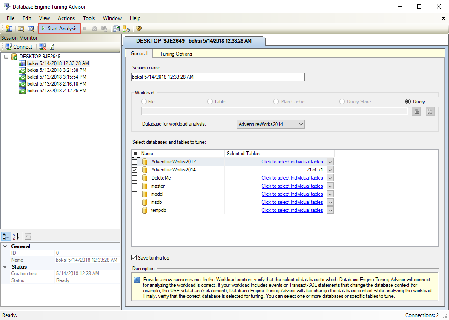Click the Open Session folder icon
This screenshot has height=320, width=449.
click(21, 29)
